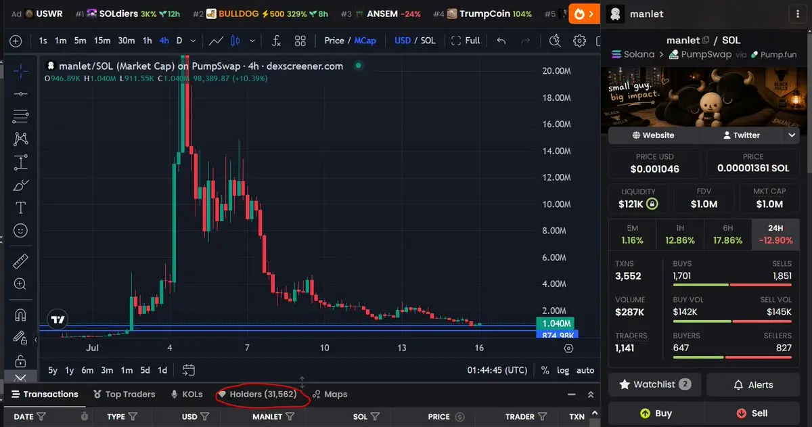
Task: Add manlet to Watchlist
Action: (655, 384)
